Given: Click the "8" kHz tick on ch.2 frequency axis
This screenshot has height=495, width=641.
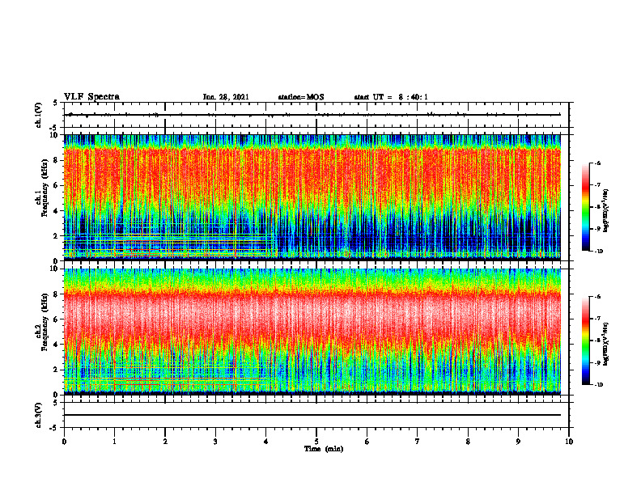Looking at the screenshot, I should 56,294.
